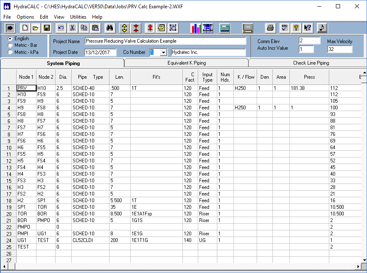Click the piping grid diagram icon
This screenshot has width=367, height=273.
tap(208, 28)
